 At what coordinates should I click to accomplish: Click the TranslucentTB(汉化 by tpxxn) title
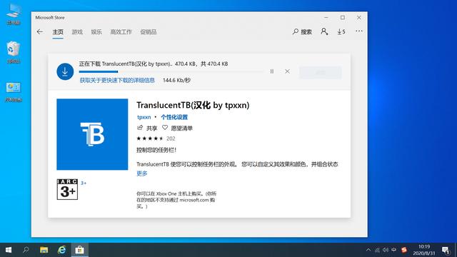pos(193,105)
